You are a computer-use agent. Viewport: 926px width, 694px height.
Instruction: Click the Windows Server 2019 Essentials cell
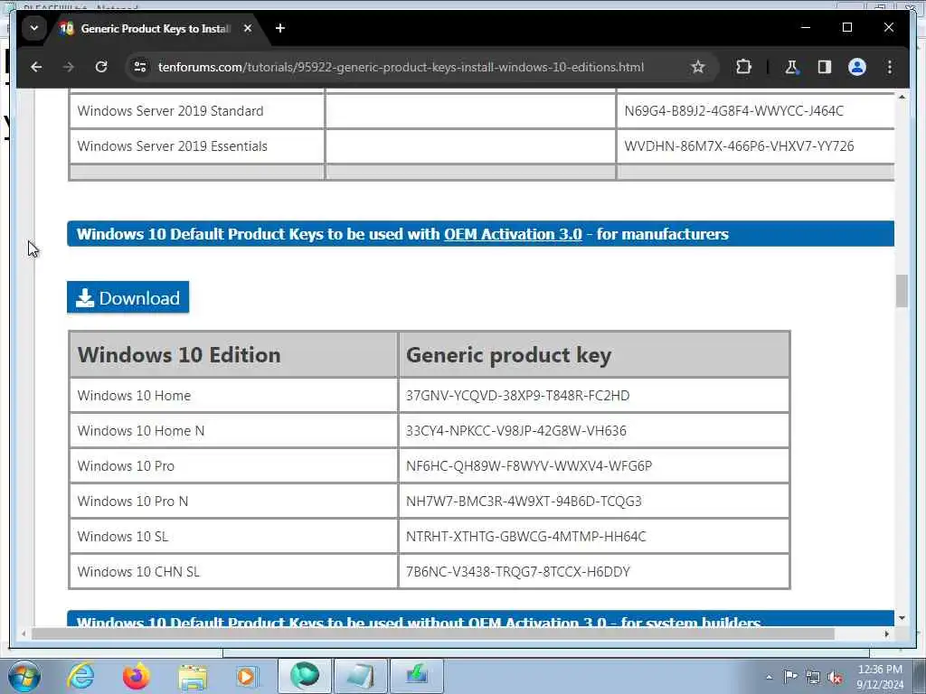click(196, 146)
